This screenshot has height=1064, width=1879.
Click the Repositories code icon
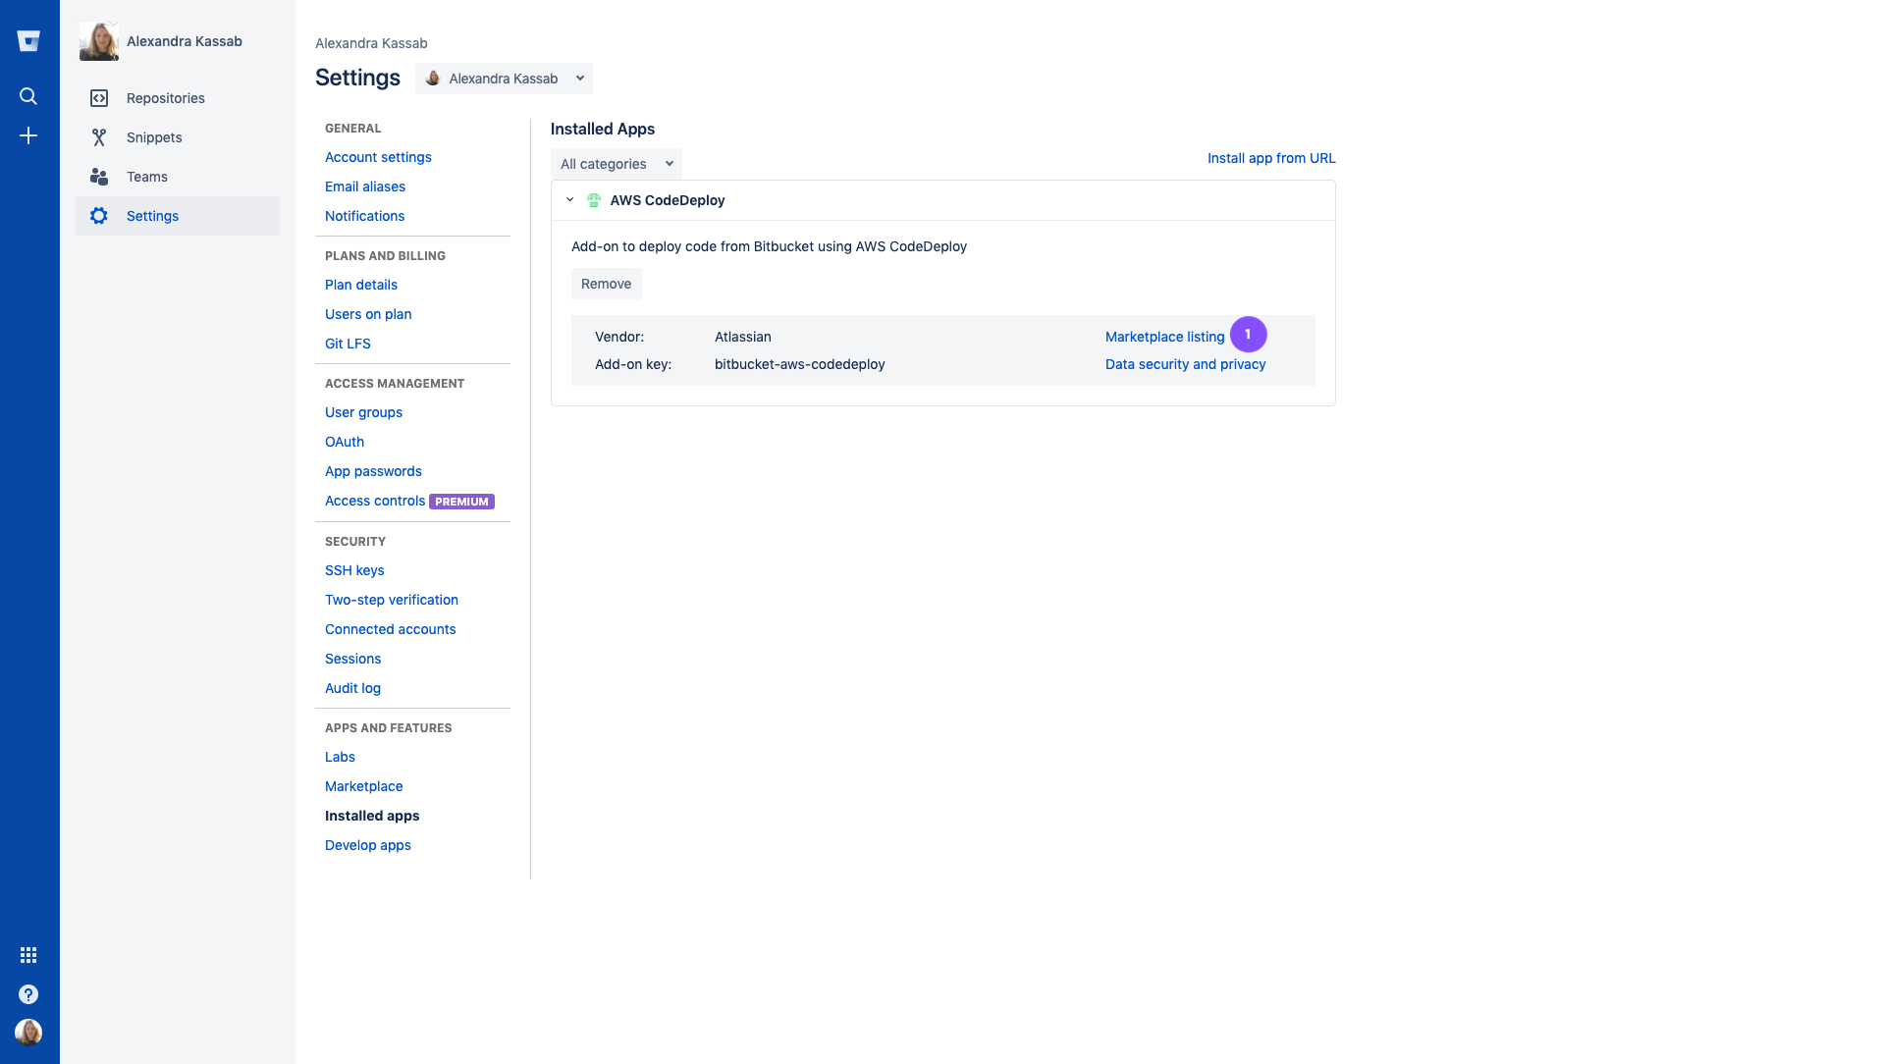(x=99, y=98)
